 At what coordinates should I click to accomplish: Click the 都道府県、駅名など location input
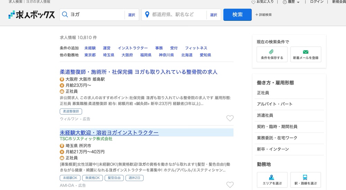click(x=176, y=15)
